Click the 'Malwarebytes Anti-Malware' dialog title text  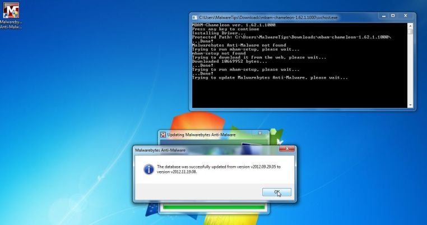[x=160, y=150]
